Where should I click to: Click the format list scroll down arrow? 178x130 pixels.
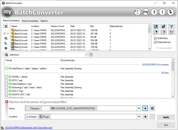173,96
